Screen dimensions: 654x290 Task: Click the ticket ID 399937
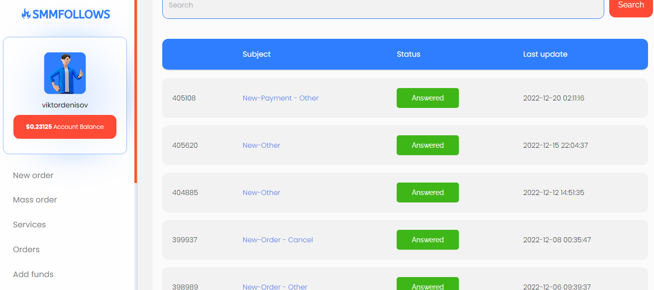coord(185,240)
